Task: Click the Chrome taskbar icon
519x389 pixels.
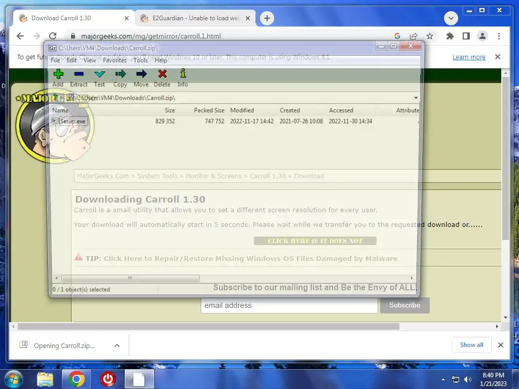Action: click(76, 379)
